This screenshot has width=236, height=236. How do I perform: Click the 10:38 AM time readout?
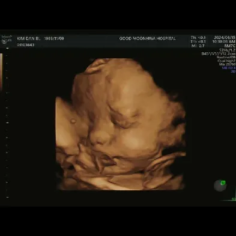pos(224,41)
